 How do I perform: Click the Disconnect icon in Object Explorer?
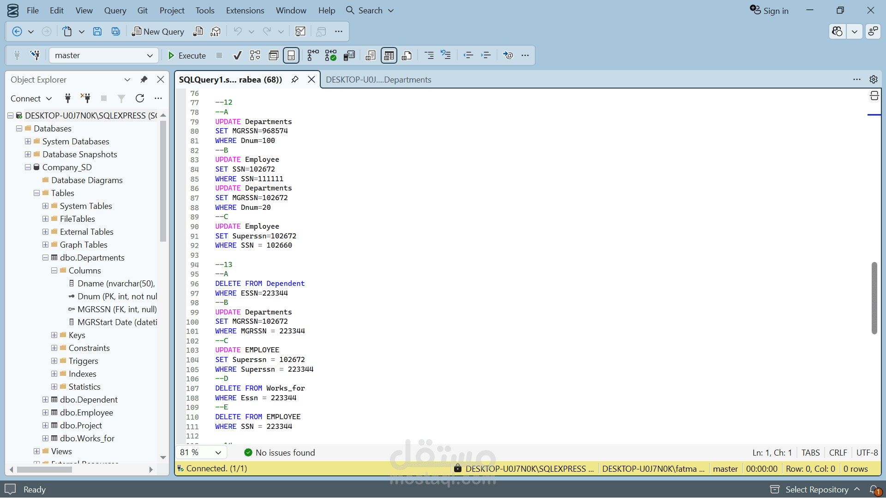[x=85, y=98]
